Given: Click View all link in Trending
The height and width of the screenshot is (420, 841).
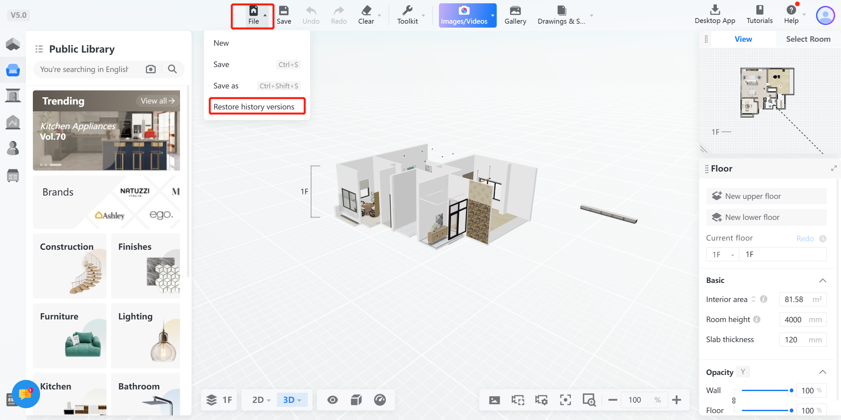Looking at the screenshot, I should click(x=158, y=101).
